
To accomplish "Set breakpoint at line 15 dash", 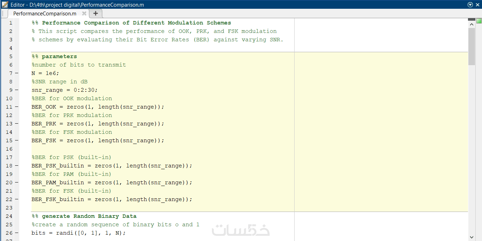I will [16, 140].
